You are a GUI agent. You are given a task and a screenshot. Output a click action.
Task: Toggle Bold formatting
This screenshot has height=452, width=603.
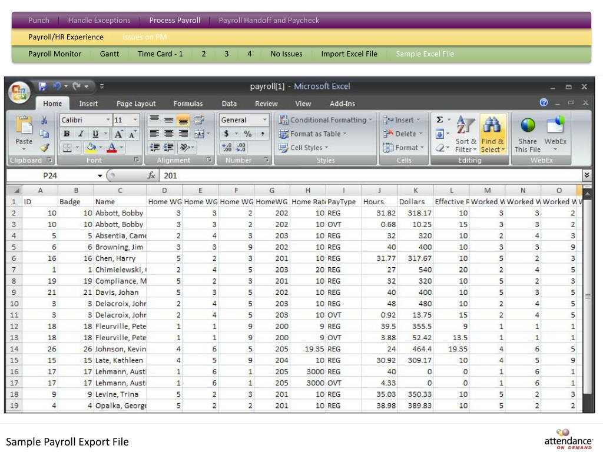coord(67,134)
